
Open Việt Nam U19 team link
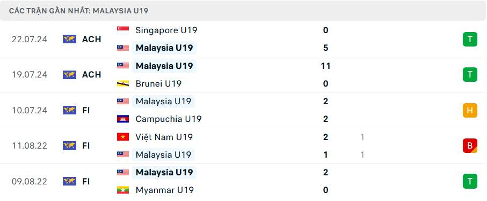tap(164, 137)
